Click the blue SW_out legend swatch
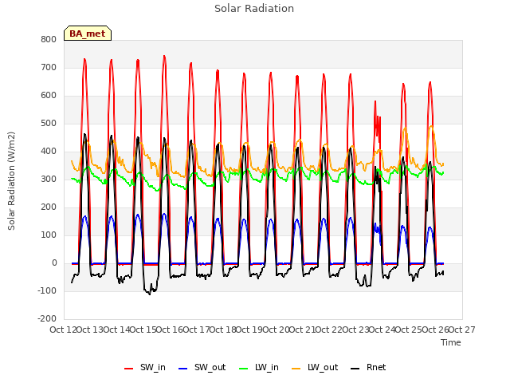Viewport: 510px width, 383px height. [x=183, y=369]
